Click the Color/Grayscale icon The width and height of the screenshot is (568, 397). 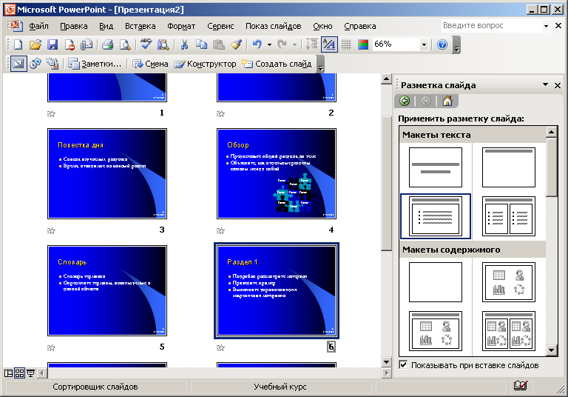point(363,44)
